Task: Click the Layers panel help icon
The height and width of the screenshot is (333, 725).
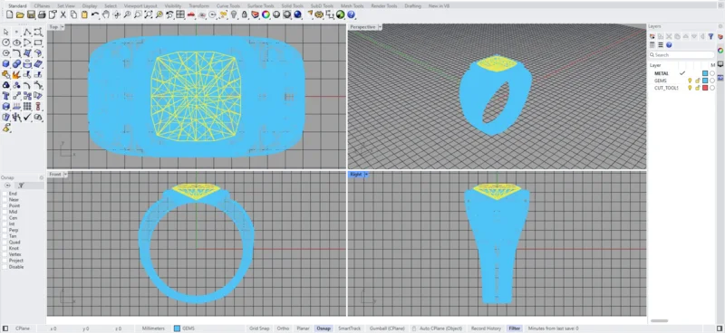Action: point(669,45)
